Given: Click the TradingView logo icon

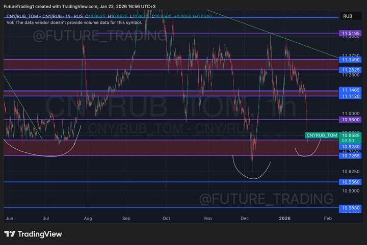Looking at the screenshot, I should pyautogui.click(x=10, y=234).
